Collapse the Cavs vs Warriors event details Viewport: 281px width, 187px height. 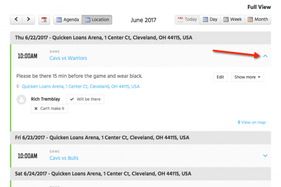[x=265, y=56]
